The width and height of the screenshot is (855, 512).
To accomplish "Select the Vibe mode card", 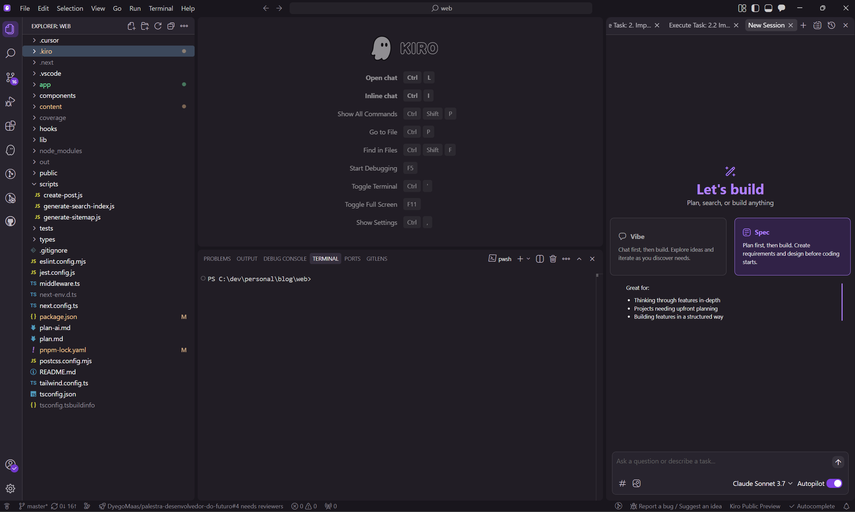I will 668,246.
